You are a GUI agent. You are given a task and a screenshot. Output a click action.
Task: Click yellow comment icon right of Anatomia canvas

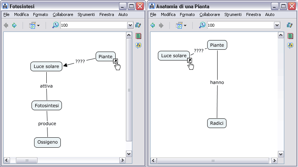[x=290, y=45]
